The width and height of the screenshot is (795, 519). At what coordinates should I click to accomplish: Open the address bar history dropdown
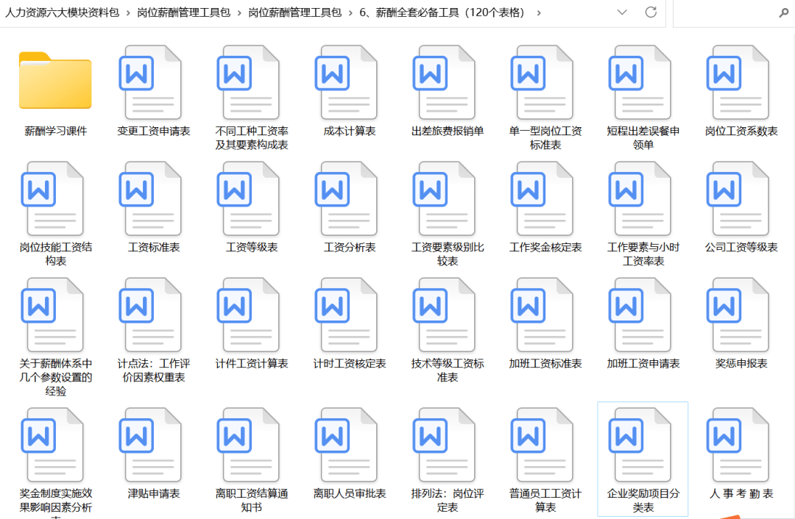[x=622, y=12]
